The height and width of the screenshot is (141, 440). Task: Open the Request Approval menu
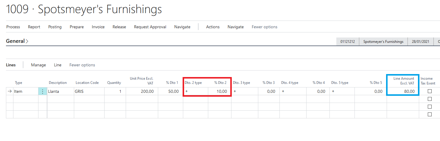click(150, 27)
